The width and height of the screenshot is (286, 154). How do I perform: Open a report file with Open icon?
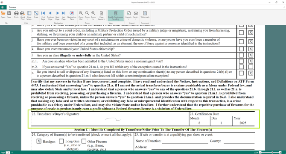3,15
